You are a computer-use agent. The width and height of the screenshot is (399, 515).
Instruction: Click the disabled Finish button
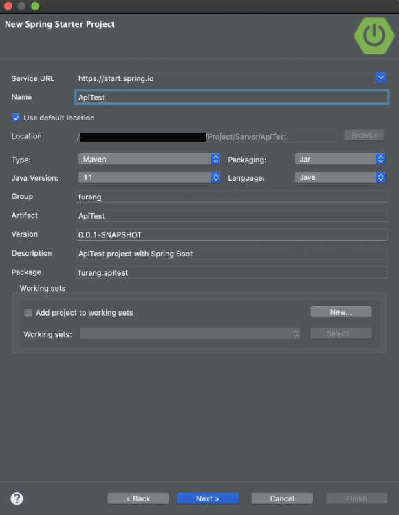(x=356, y=498)
